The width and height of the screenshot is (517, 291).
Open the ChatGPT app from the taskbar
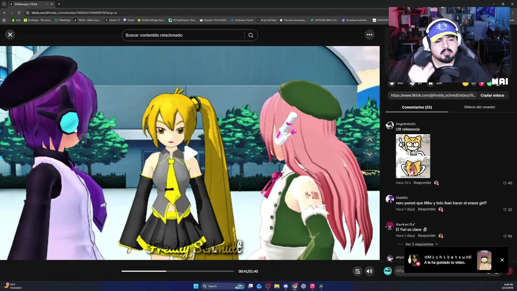(303, 286)
